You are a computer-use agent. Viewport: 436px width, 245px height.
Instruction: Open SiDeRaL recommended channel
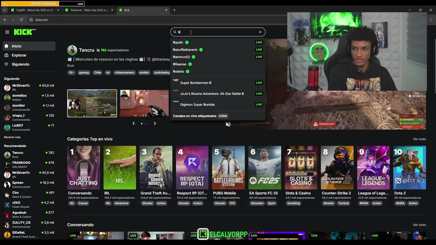[29, 234]
